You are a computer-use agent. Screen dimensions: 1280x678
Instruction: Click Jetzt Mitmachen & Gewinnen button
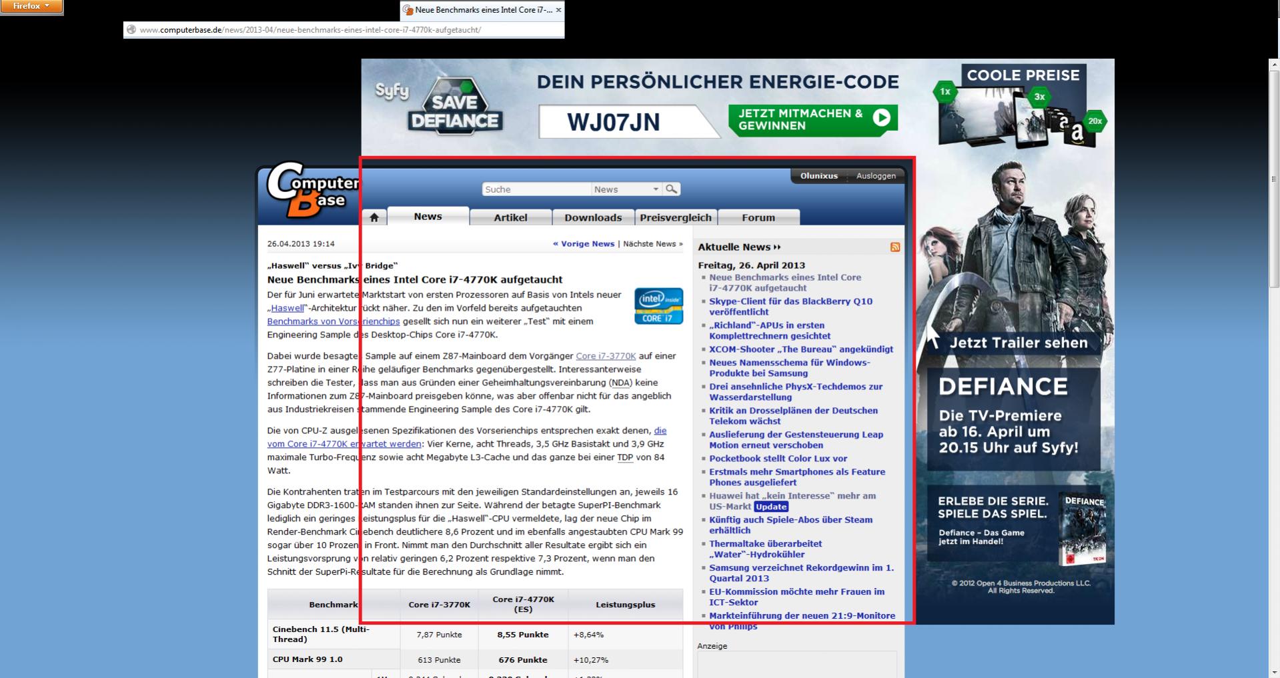click(x=813, y=119)
